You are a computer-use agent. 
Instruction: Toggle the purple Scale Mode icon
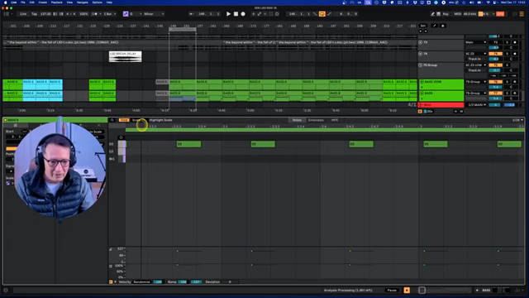126,14
